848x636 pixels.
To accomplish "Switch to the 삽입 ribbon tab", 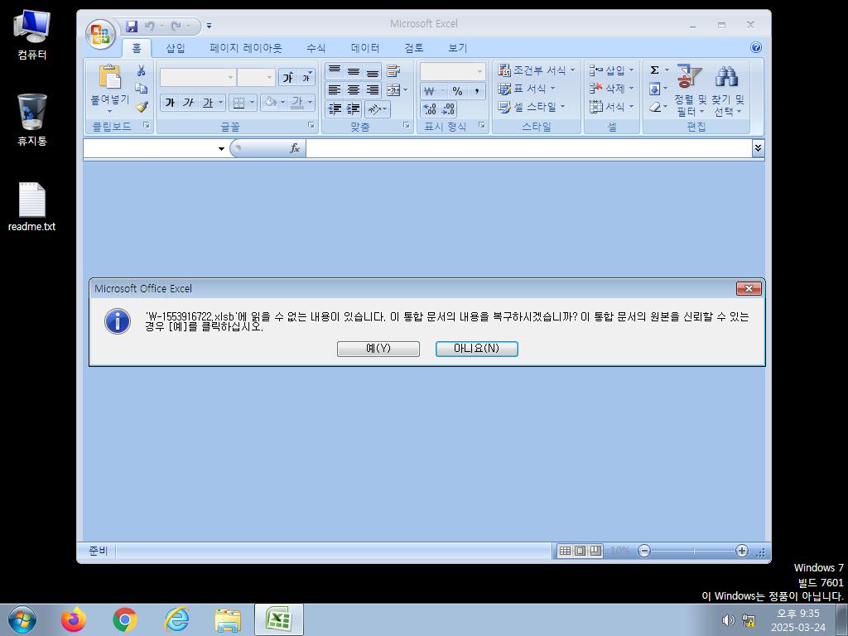I will (176, 48).
